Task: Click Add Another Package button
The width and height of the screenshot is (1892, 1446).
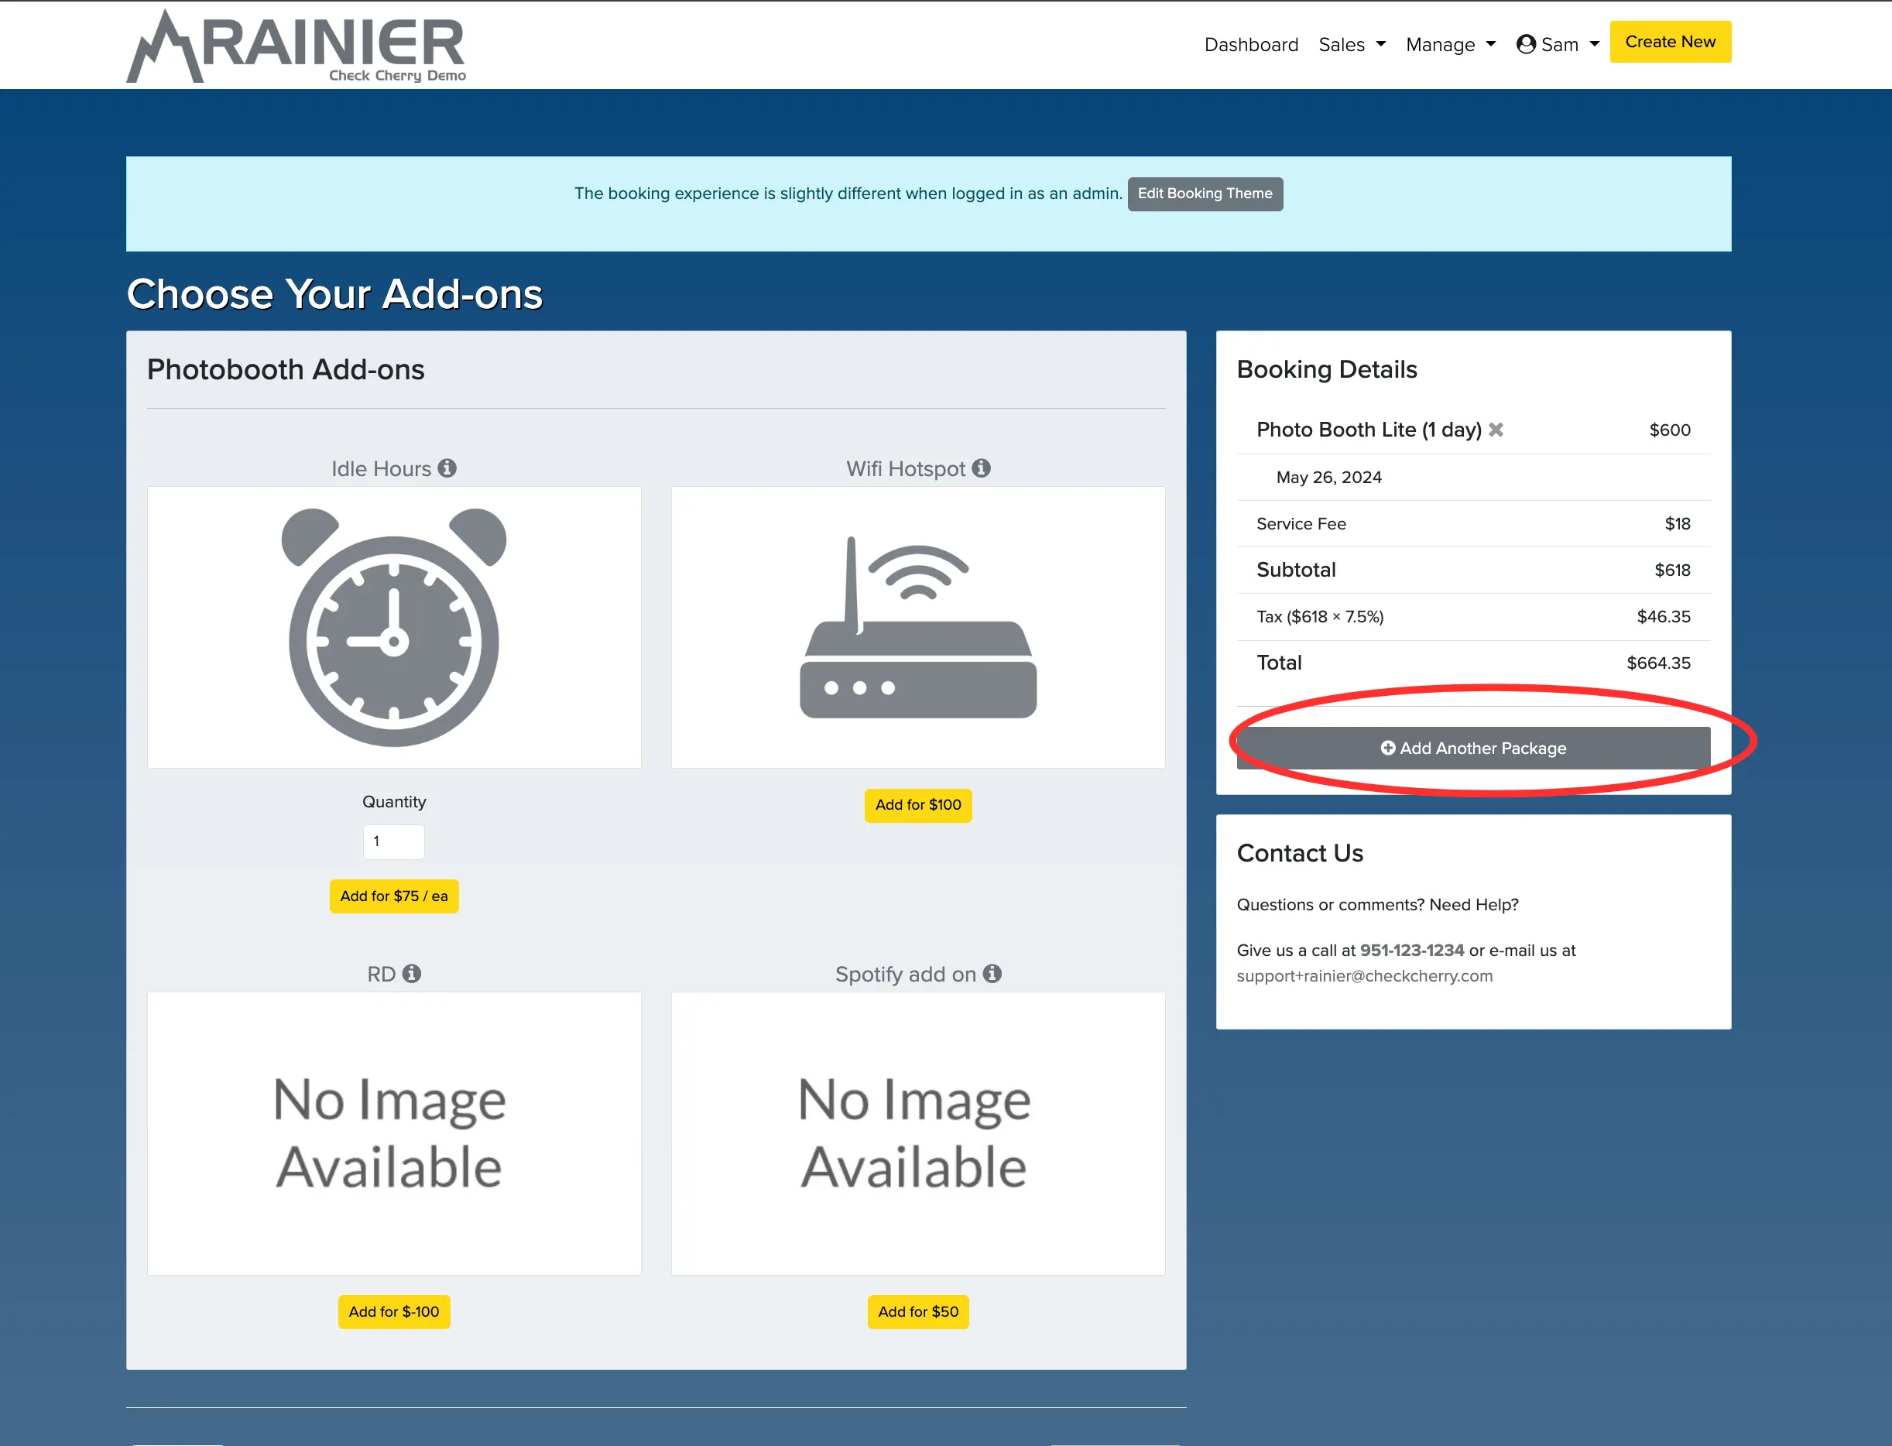Action: tap(1472, 748)
